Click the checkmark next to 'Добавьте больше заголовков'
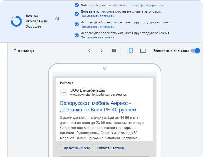 [x=77, y=5]
